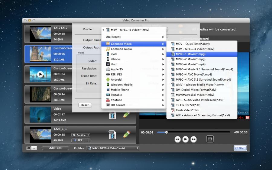Click the Start conversion button

point(240,148)
